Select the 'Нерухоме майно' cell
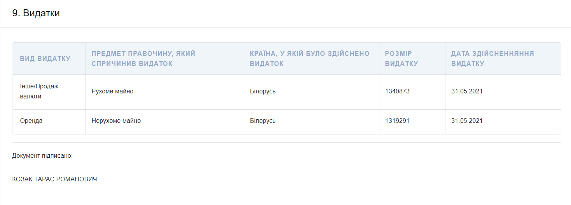The image size is (571, 205). point(116,121)
